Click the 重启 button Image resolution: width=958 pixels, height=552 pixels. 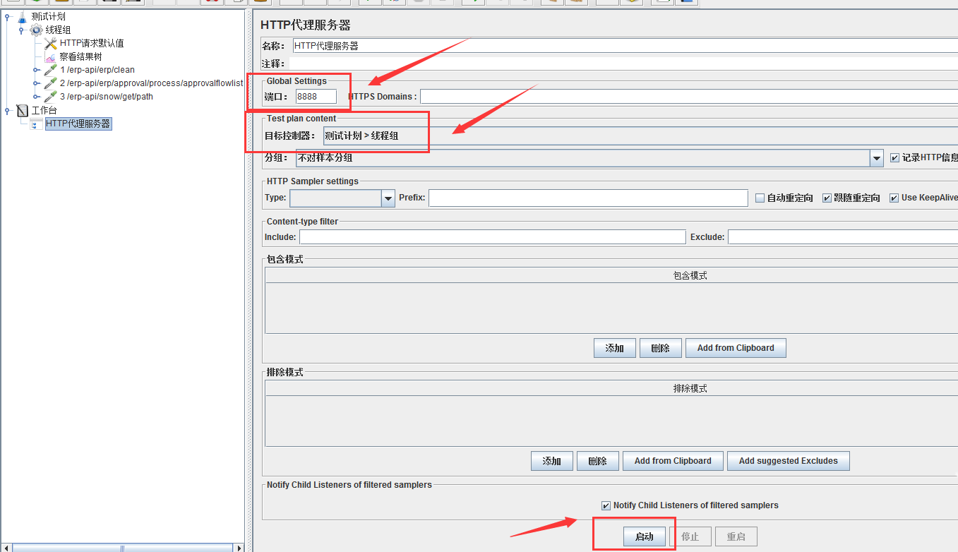736,537
